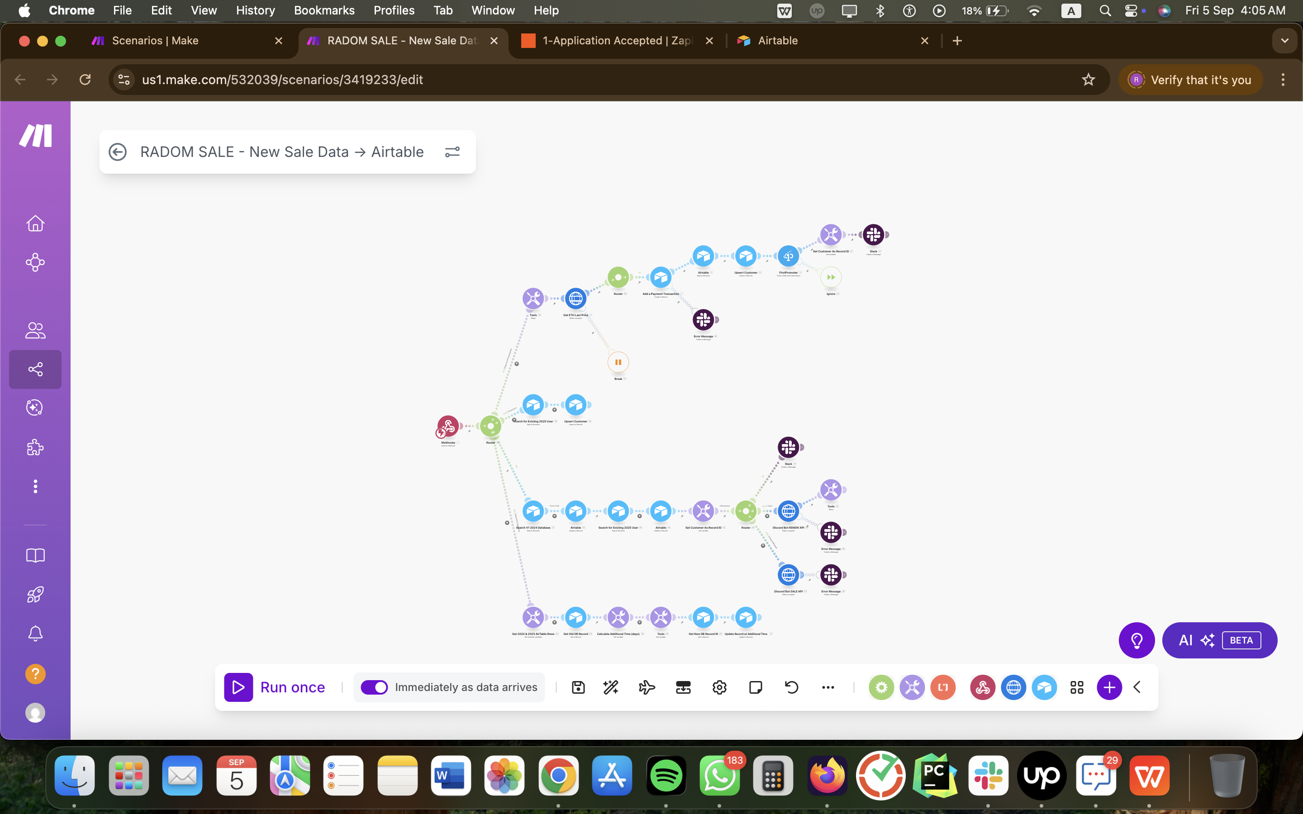Image resolution: width=1303 pixels, height=814 pixels.
Task: Open the Break error handler module
Action: click(618, 362)
